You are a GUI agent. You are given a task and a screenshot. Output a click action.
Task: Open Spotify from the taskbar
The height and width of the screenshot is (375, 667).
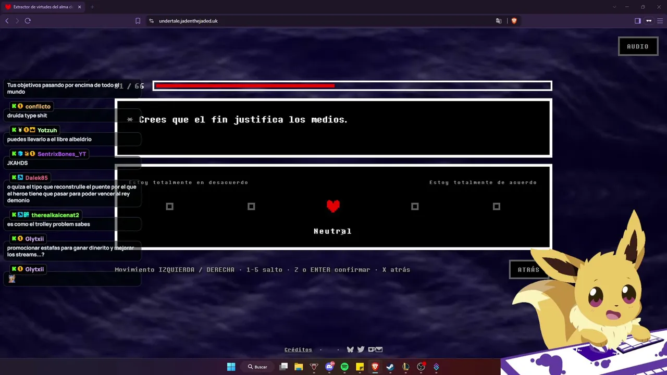click(x=344, y=367)
